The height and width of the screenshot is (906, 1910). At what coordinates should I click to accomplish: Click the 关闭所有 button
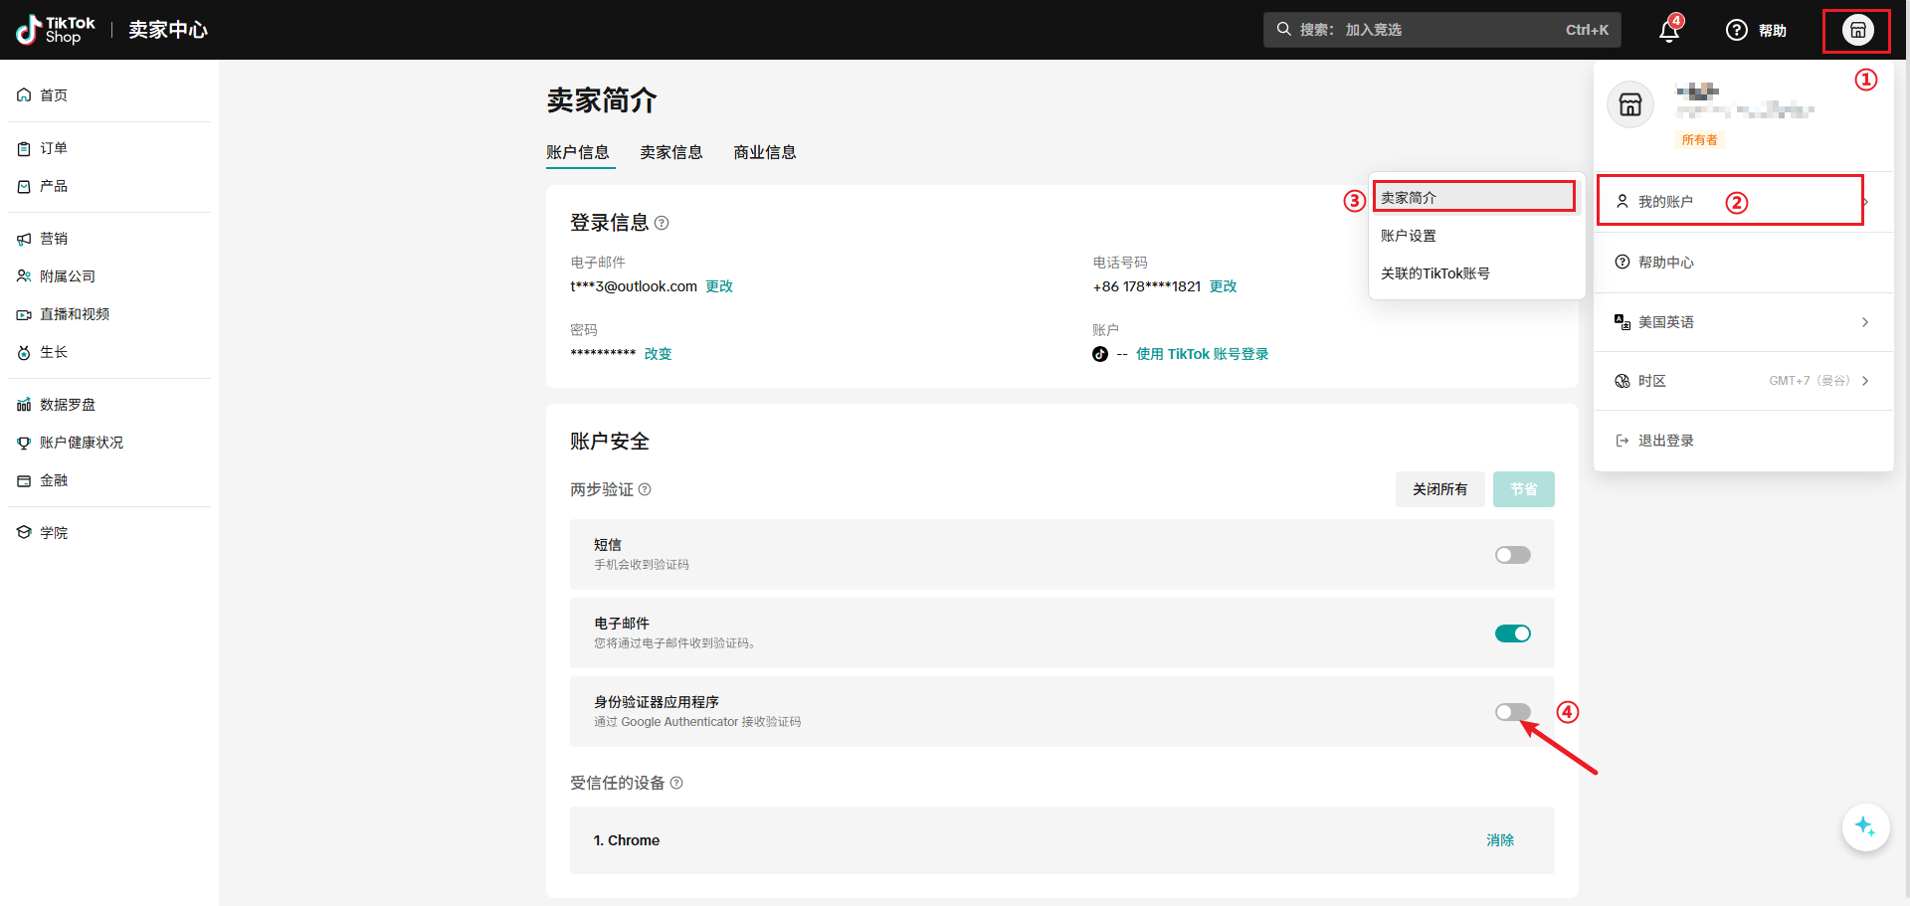(x=1439, y=489)
